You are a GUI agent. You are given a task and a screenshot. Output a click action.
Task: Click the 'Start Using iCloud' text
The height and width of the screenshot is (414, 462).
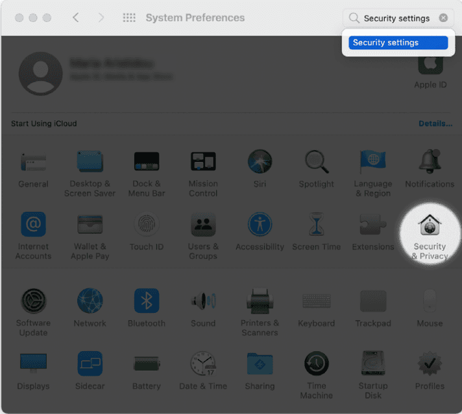coord(44,124)
